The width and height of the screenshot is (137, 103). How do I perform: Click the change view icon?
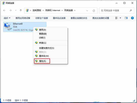coord(116,18)
